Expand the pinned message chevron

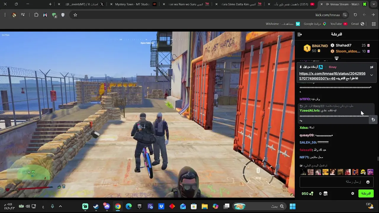point(372,75)
